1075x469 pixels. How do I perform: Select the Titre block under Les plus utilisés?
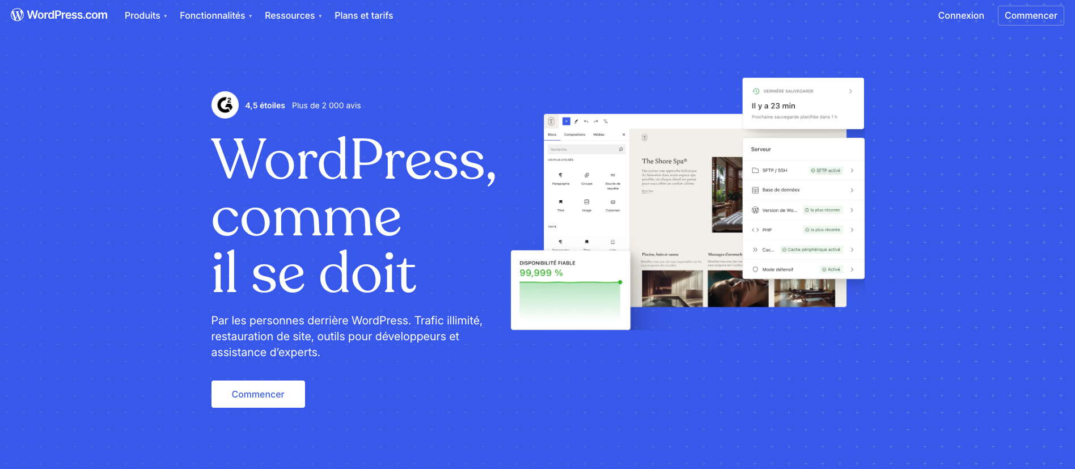(561, 205)
